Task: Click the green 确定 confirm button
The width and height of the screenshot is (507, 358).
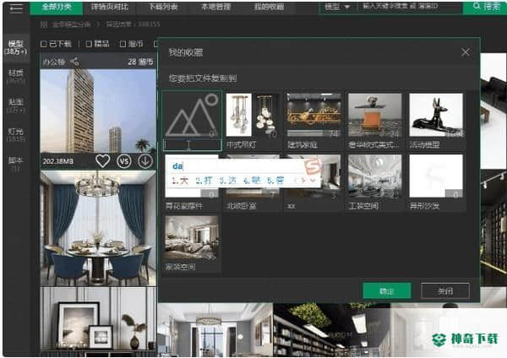Action: (x=387, y=291)
